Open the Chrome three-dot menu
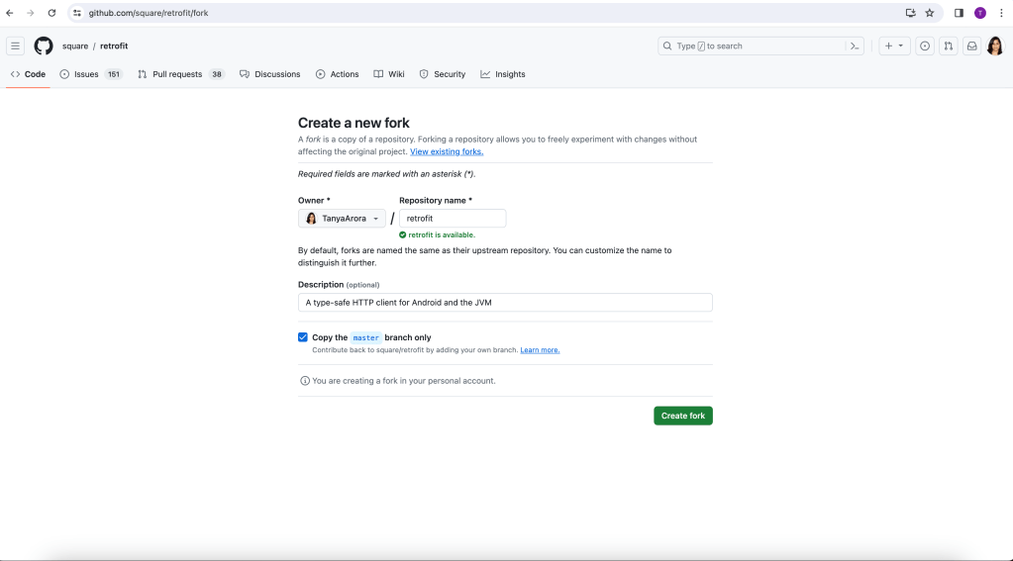Image resolution: width=1013 pixels, height=561 pixels. coord(1001,13)
